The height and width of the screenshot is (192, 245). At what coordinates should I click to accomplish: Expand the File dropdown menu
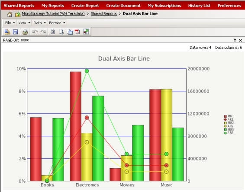coord(10,23)
